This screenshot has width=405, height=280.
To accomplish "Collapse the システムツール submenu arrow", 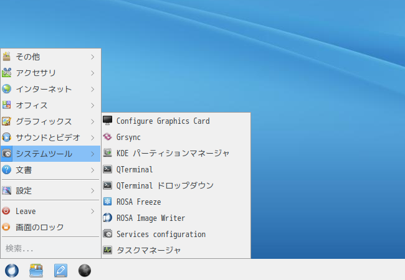I will [x=93, y=154].
